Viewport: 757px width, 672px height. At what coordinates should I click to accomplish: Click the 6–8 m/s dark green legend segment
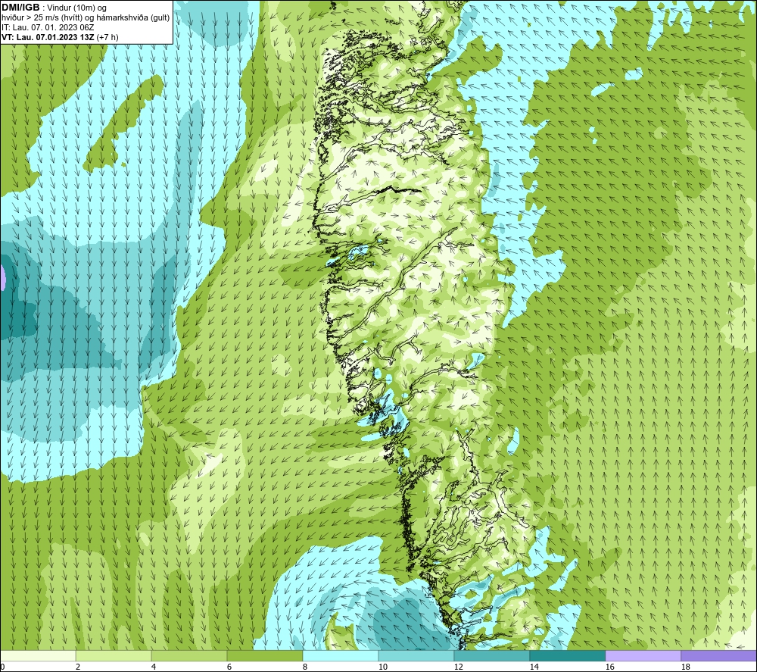pyautogui.click(x=264, y=655)
